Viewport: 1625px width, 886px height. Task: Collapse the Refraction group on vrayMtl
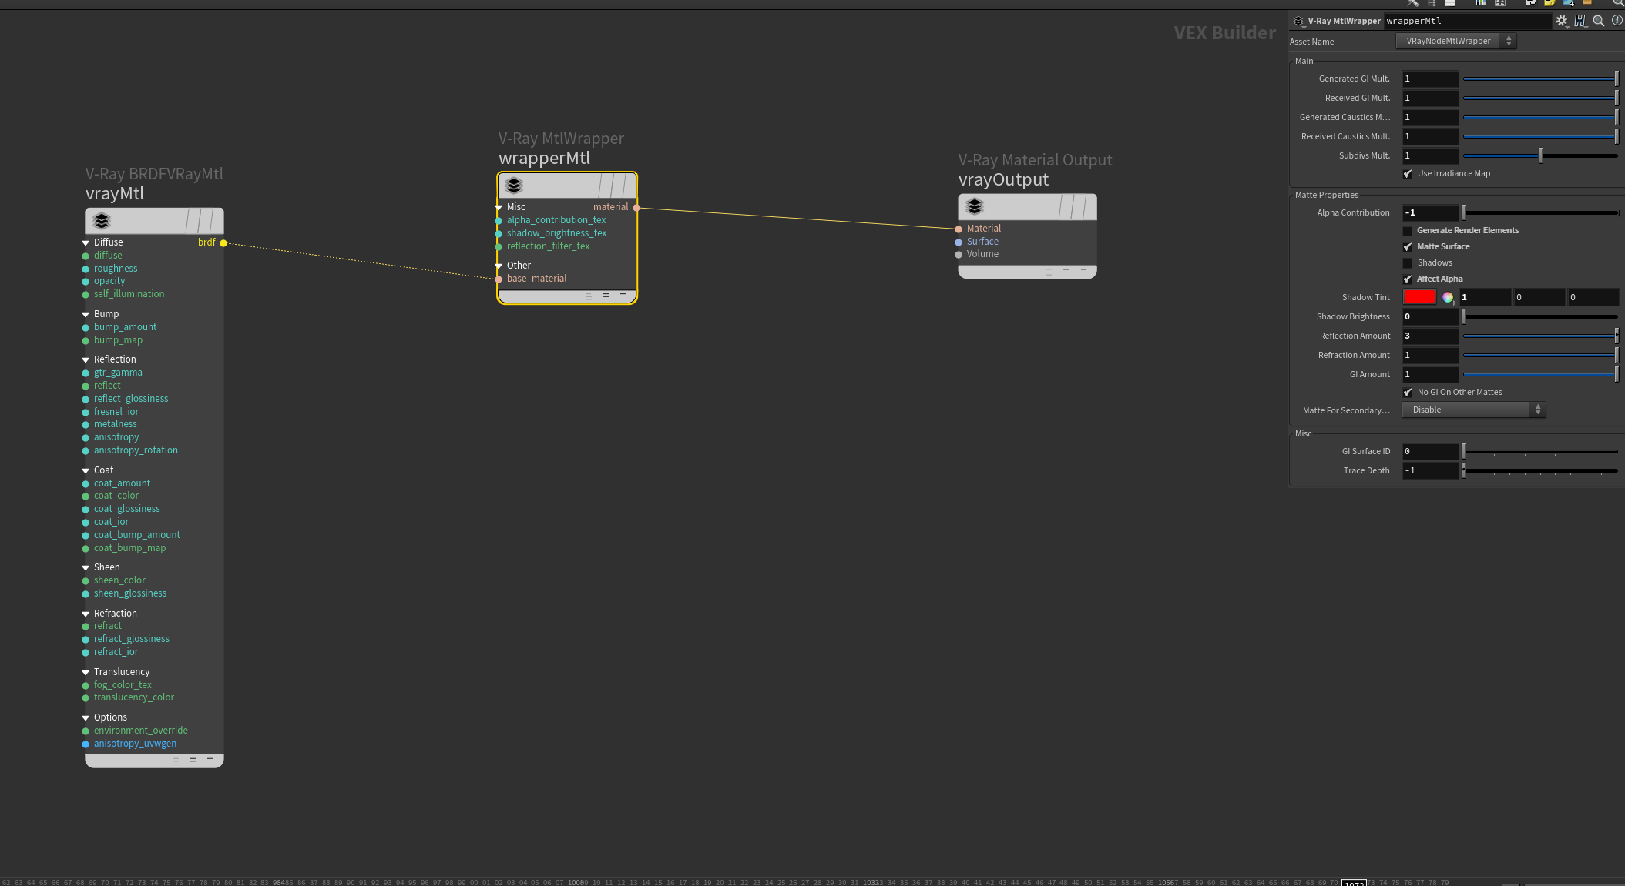pos(86,614)
